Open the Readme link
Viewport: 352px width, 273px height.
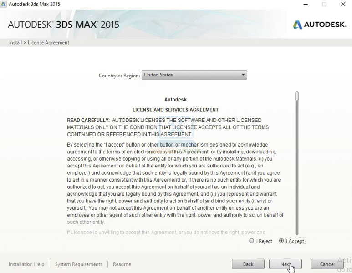(x=122, y=264)
